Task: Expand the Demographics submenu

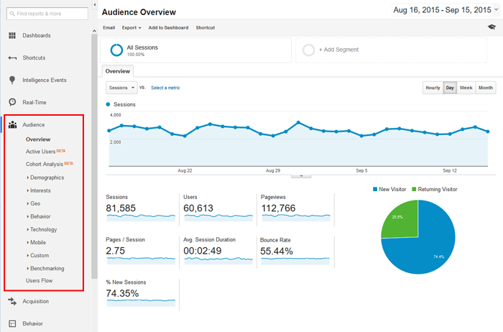Action: click(x=46, y=177)
